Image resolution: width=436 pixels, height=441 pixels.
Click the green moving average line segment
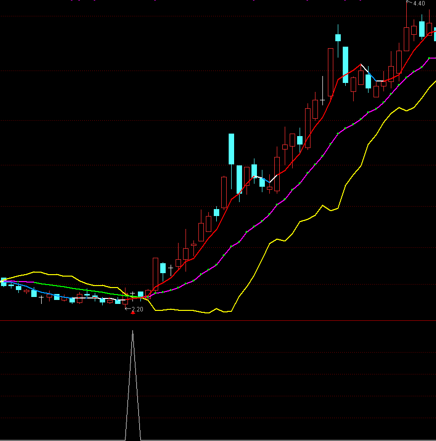74,287
